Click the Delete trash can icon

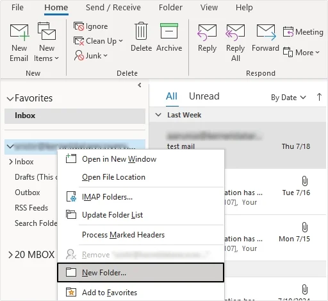click(x=141, y=31)
